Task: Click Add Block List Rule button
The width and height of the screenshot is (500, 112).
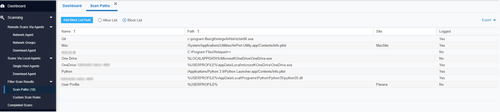Action: (77, 20)
